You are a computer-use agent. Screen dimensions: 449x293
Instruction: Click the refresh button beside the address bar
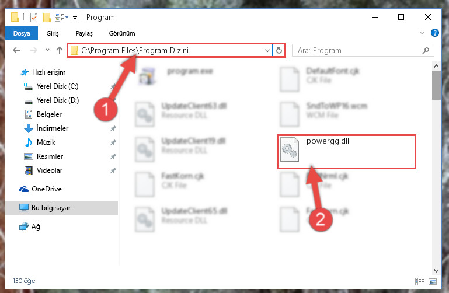[279, 51]
